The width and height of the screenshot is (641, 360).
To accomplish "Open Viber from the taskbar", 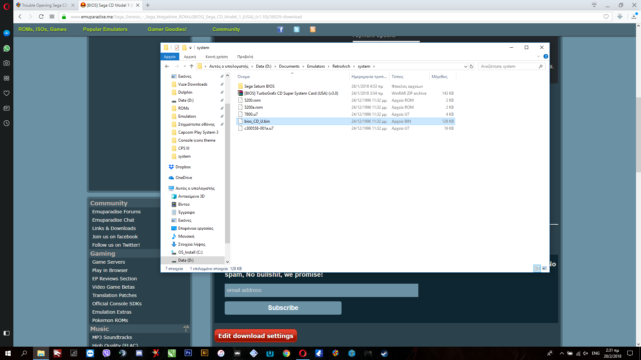I will 106,353.
